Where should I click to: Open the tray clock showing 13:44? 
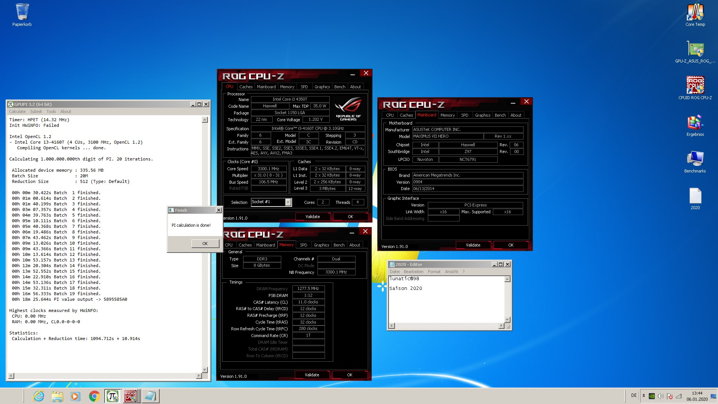coord(697,396)
